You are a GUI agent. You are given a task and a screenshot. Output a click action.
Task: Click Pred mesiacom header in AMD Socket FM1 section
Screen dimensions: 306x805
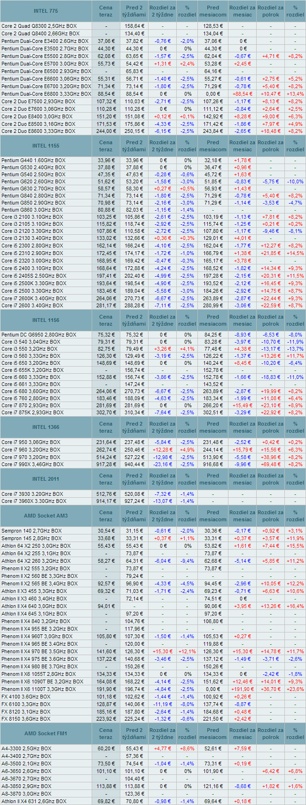(213, 733)
